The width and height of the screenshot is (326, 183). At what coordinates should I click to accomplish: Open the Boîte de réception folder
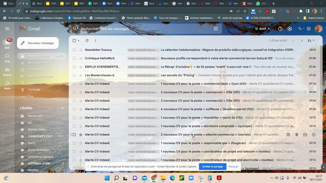pyautogui.click(x=41, y=56)
